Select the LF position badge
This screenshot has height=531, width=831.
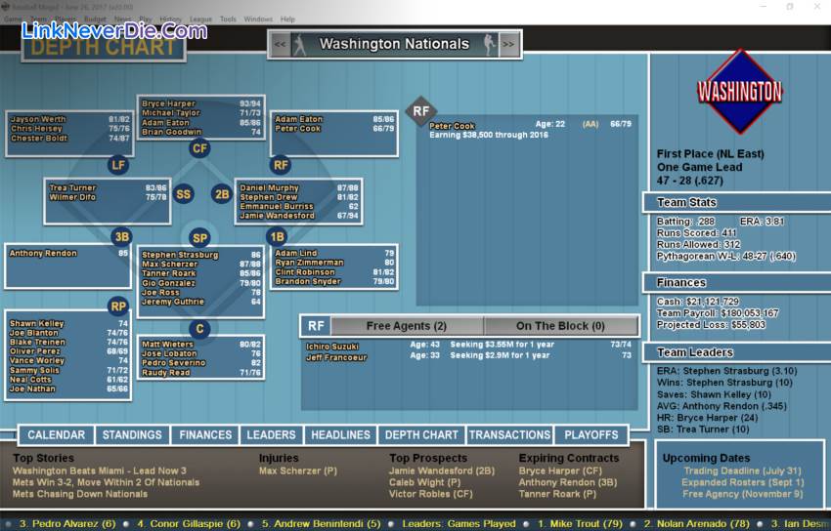coord(118,165)
